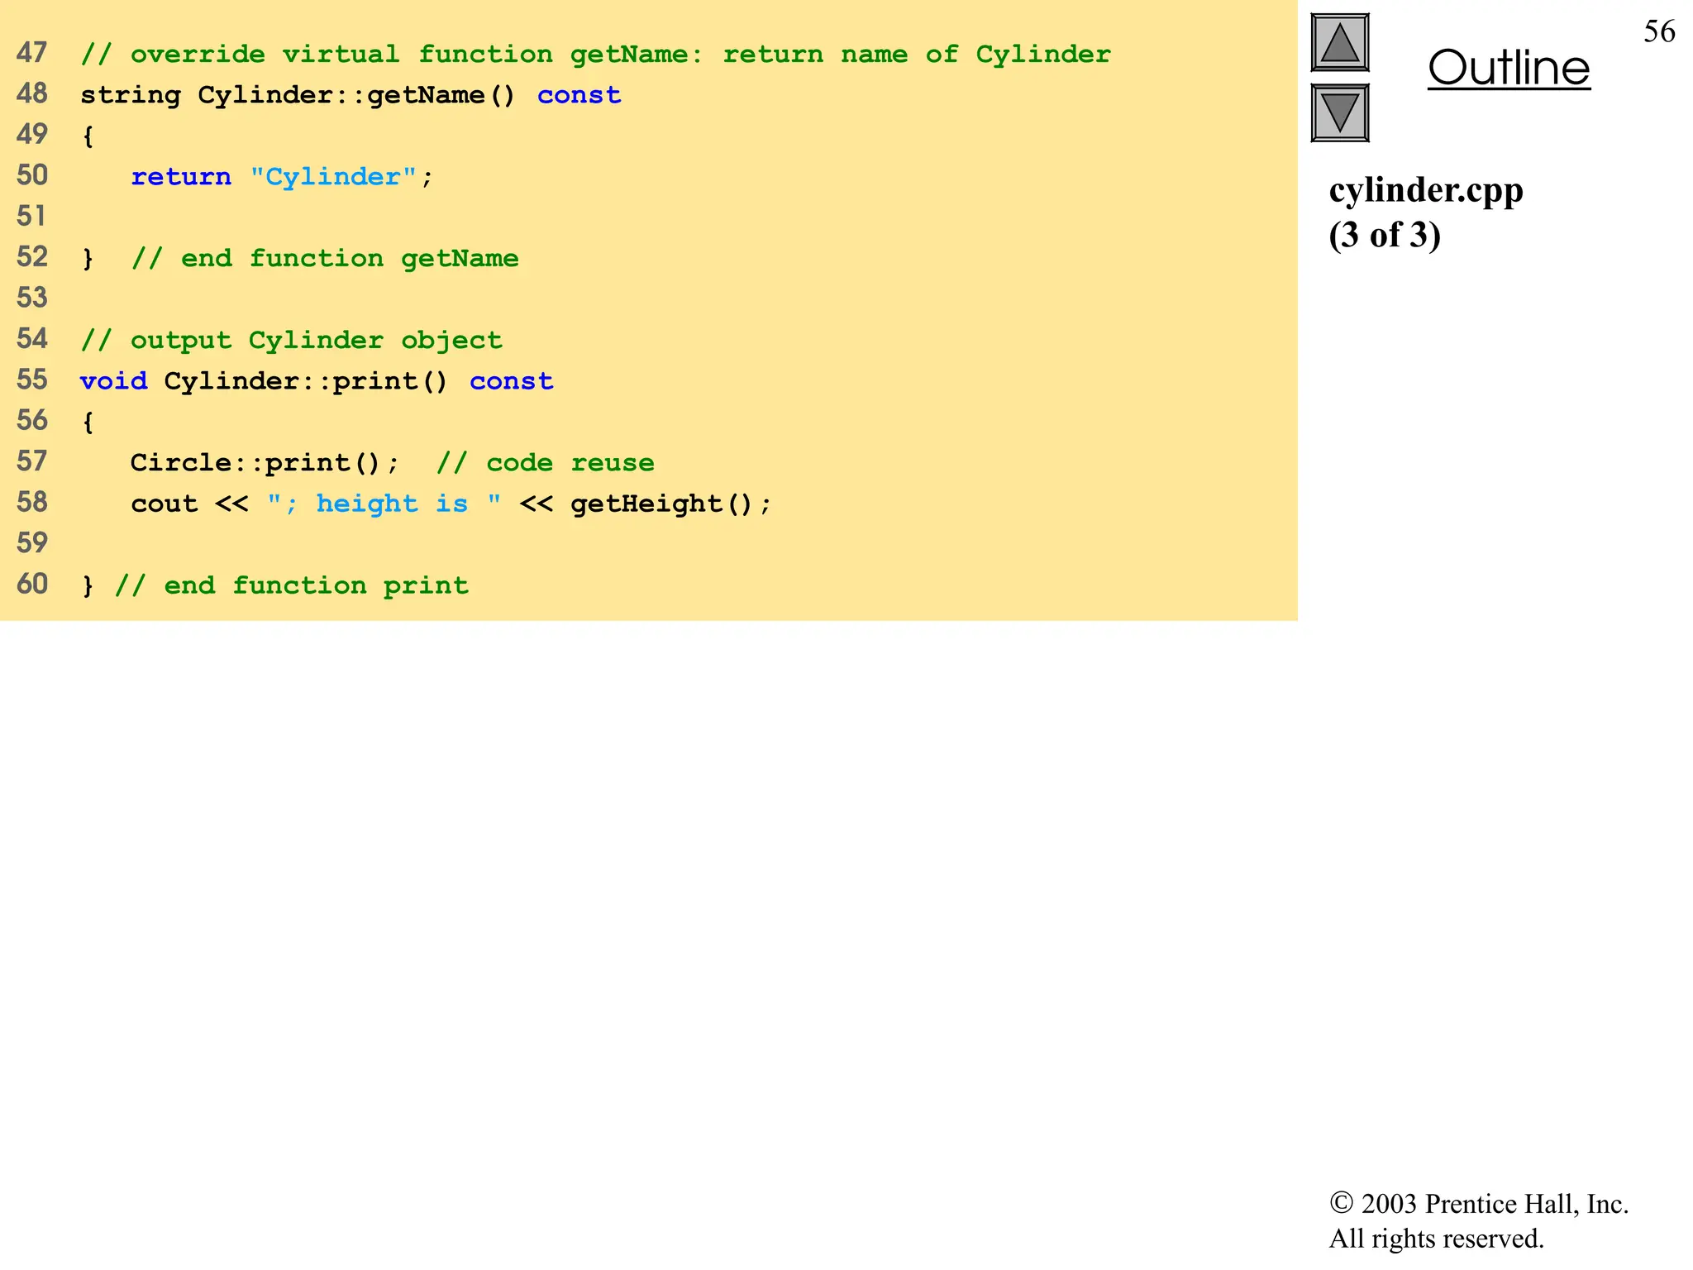Click line number 60

[32, 585]
